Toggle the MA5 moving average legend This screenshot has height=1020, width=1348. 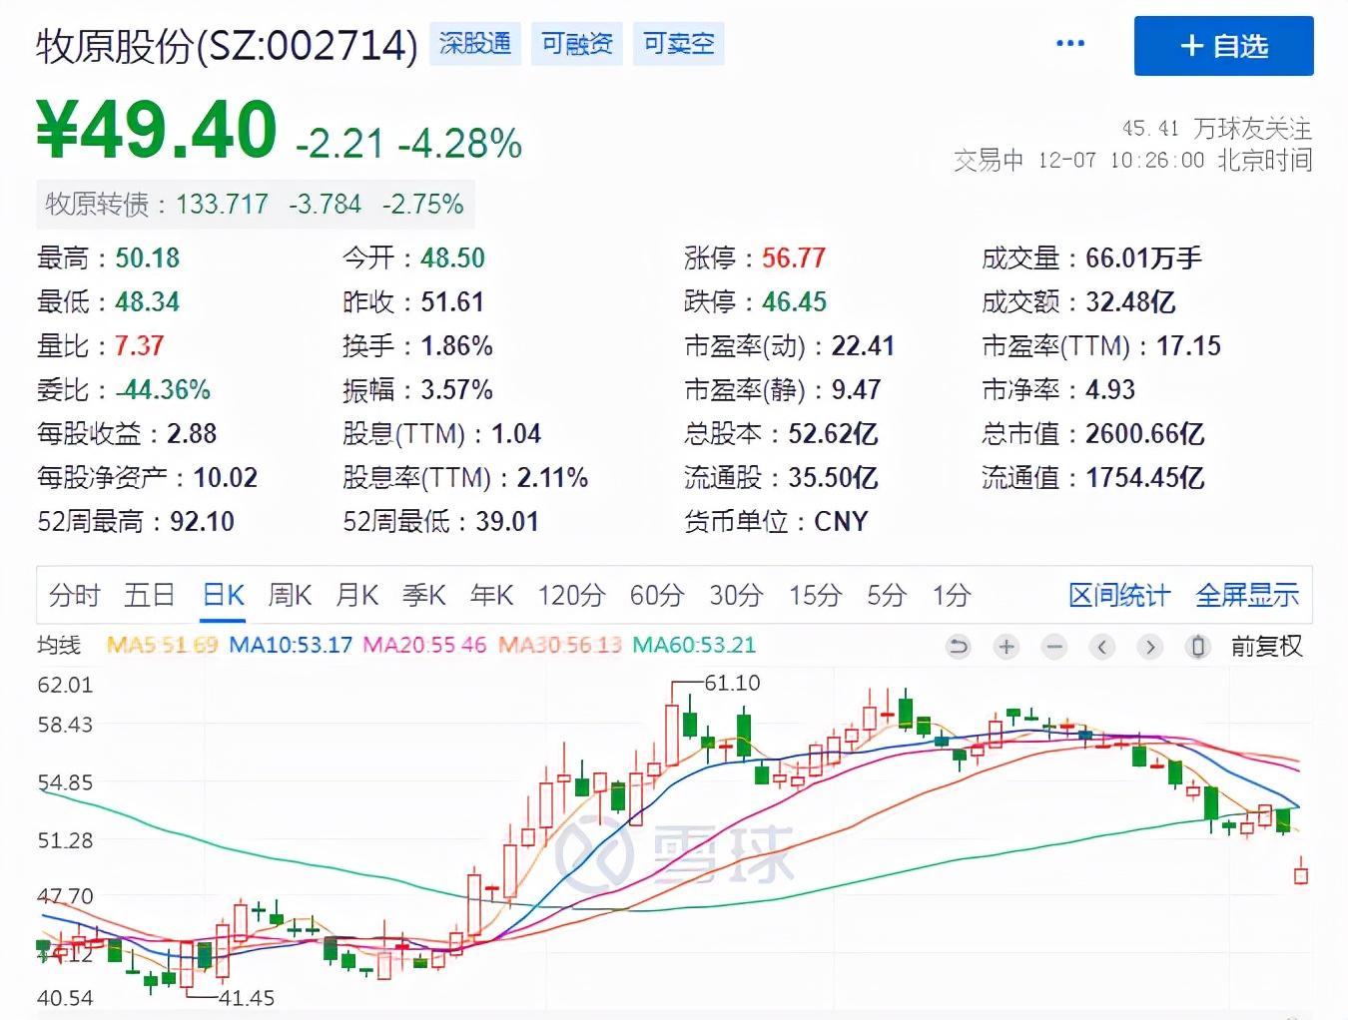162,646
